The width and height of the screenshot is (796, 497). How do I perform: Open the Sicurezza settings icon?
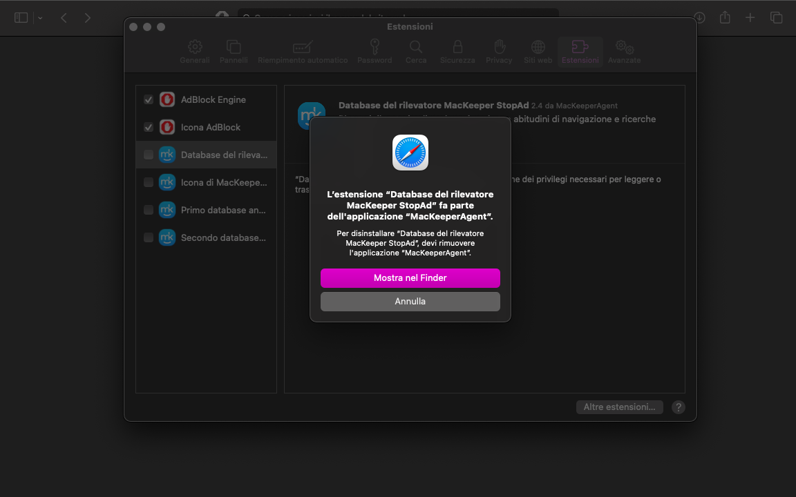457,51
